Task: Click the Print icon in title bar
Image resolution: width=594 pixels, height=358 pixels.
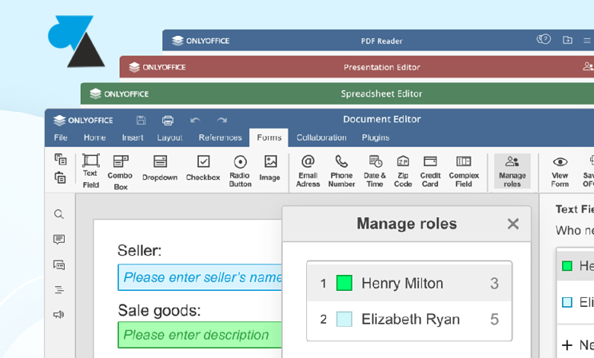Action: [x=168, y=120]
